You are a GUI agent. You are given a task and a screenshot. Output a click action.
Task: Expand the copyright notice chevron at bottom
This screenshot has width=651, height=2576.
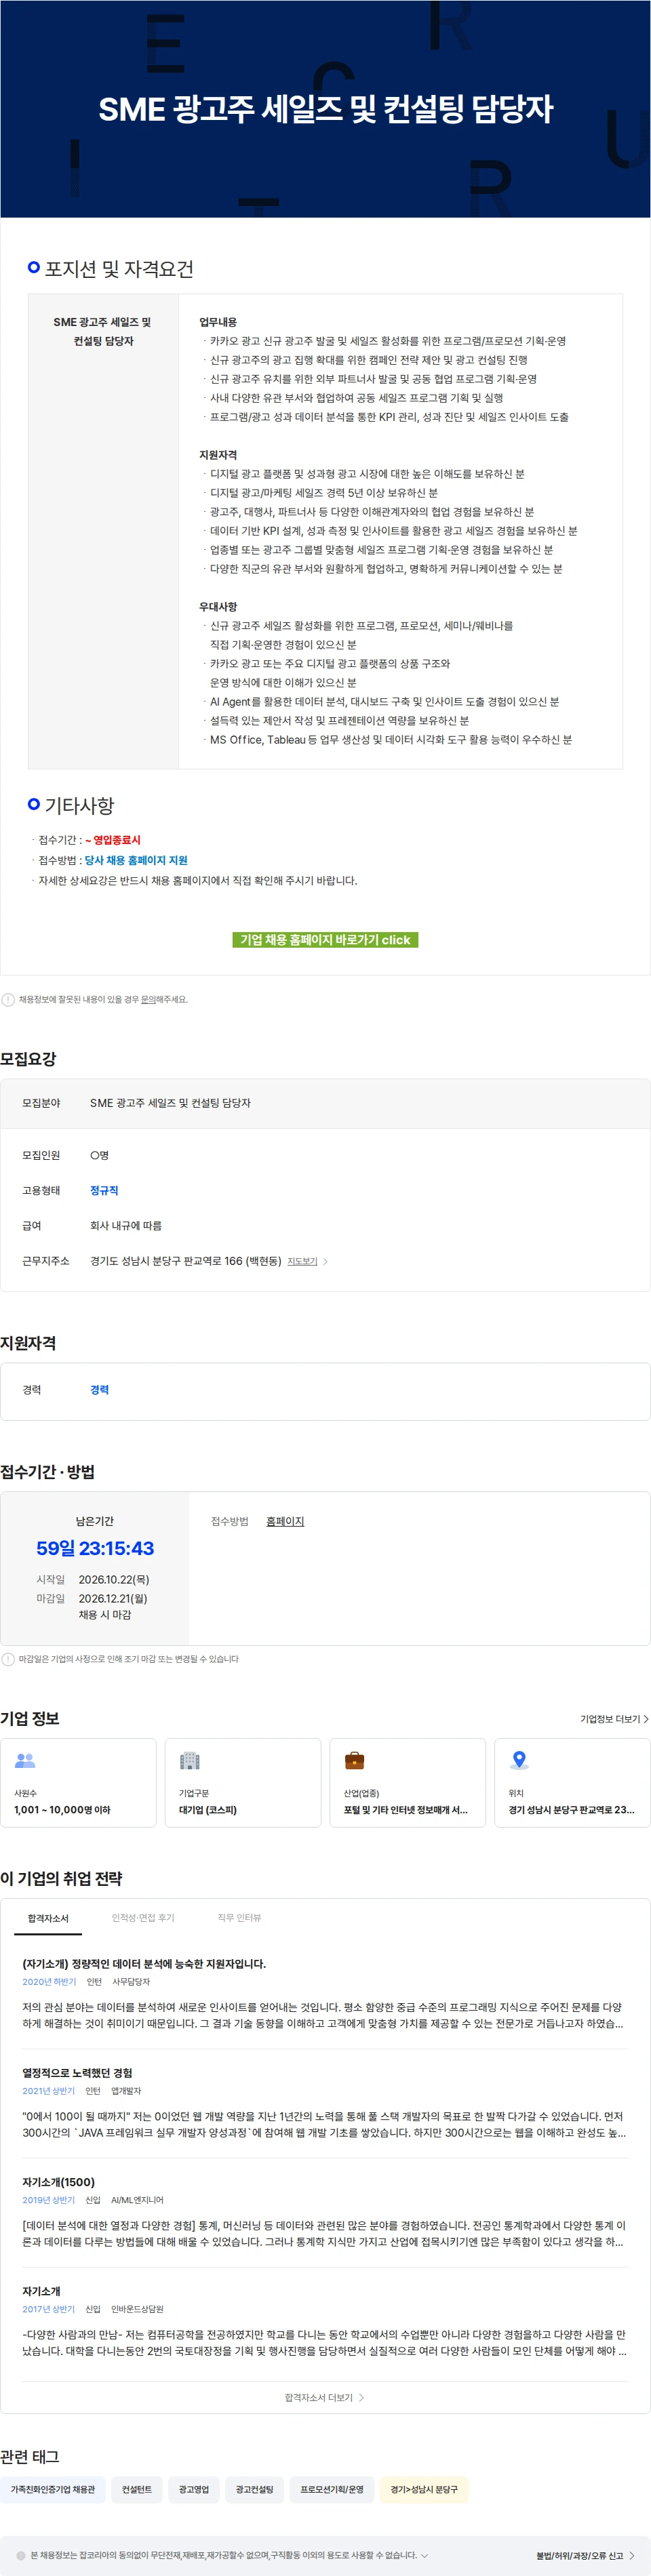(x=424, y=2555)
